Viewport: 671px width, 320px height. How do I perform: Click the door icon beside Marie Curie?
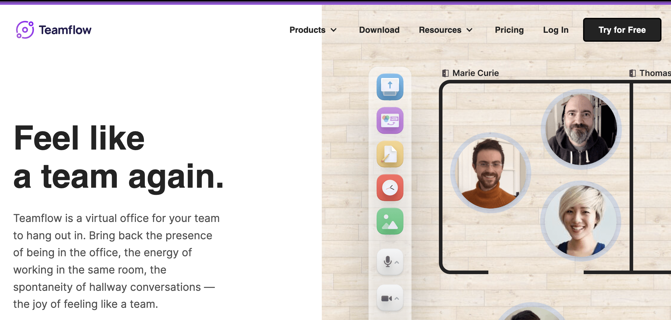[445, 73]
